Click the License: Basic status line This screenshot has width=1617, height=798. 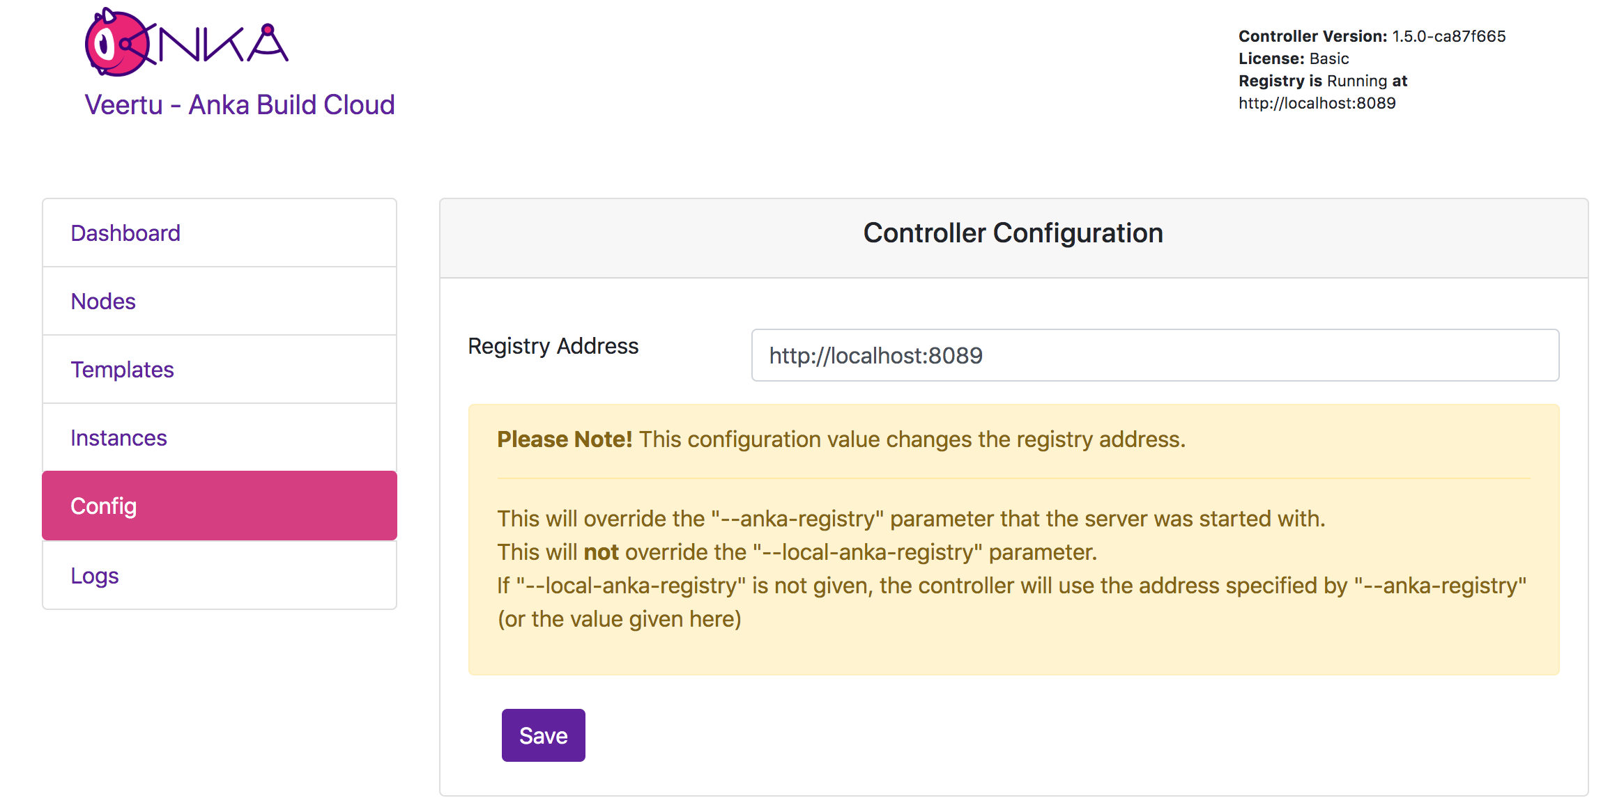click(x=1294, y=58)
